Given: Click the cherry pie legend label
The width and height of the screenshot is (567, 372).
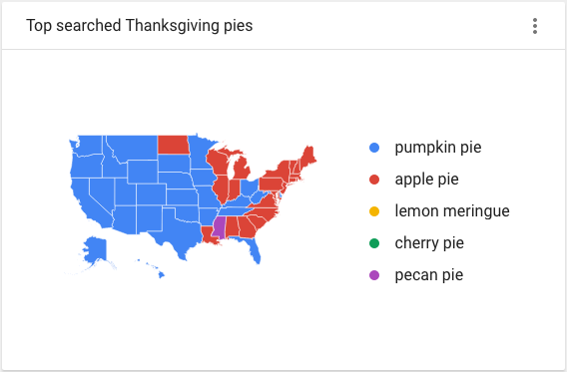Looking at the screenshot, I should click(429, 243).
